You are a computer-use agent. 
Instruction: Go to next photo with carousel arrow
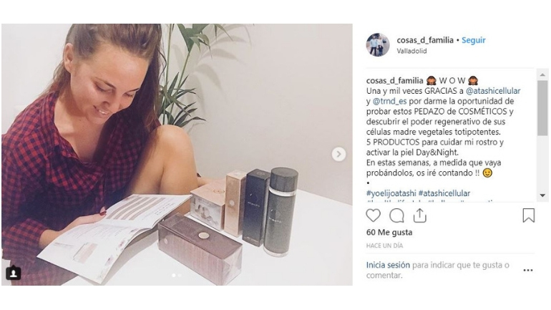click(338, 154)
